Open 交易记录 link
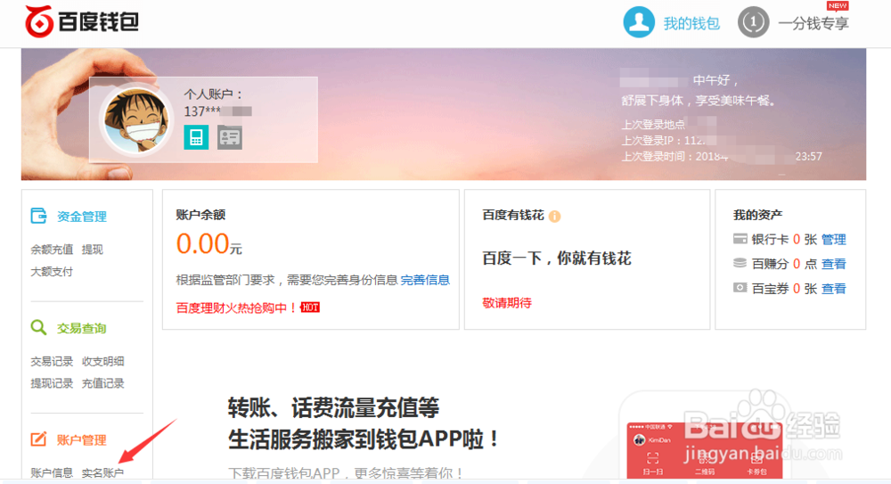This screenshot has height=484, width=891. click(52, 361)
